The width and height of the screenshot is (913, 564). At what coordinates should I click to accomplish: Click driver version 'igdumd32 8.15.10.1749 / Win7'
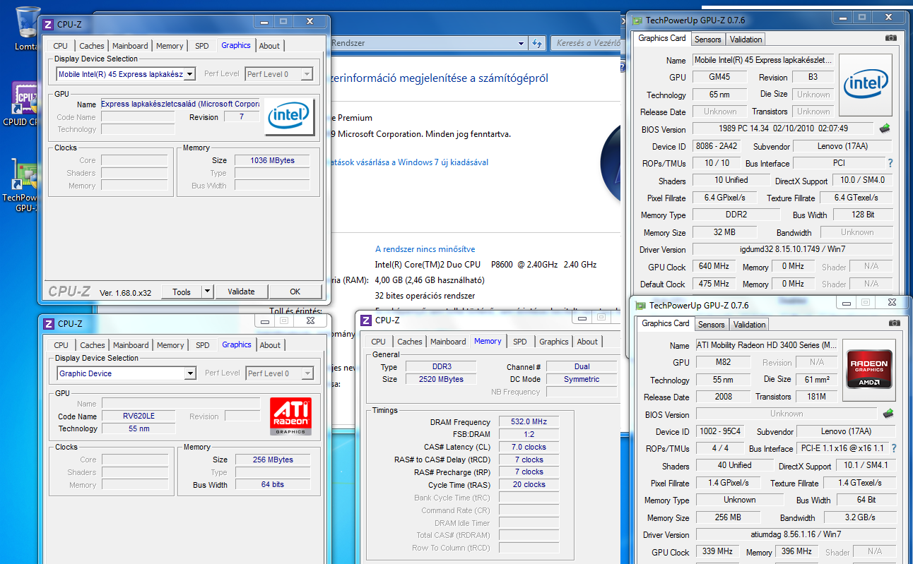(792, 249)
